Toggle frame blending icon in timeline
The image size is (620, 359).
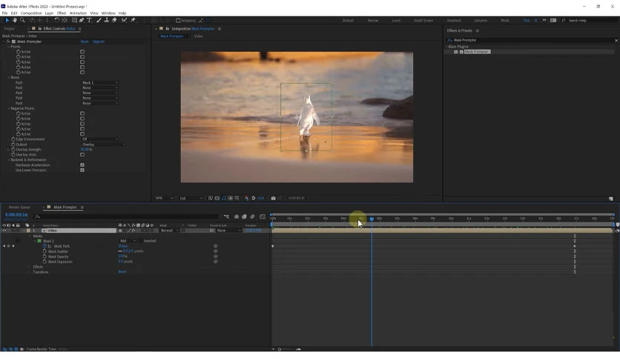tap(244, 217)
